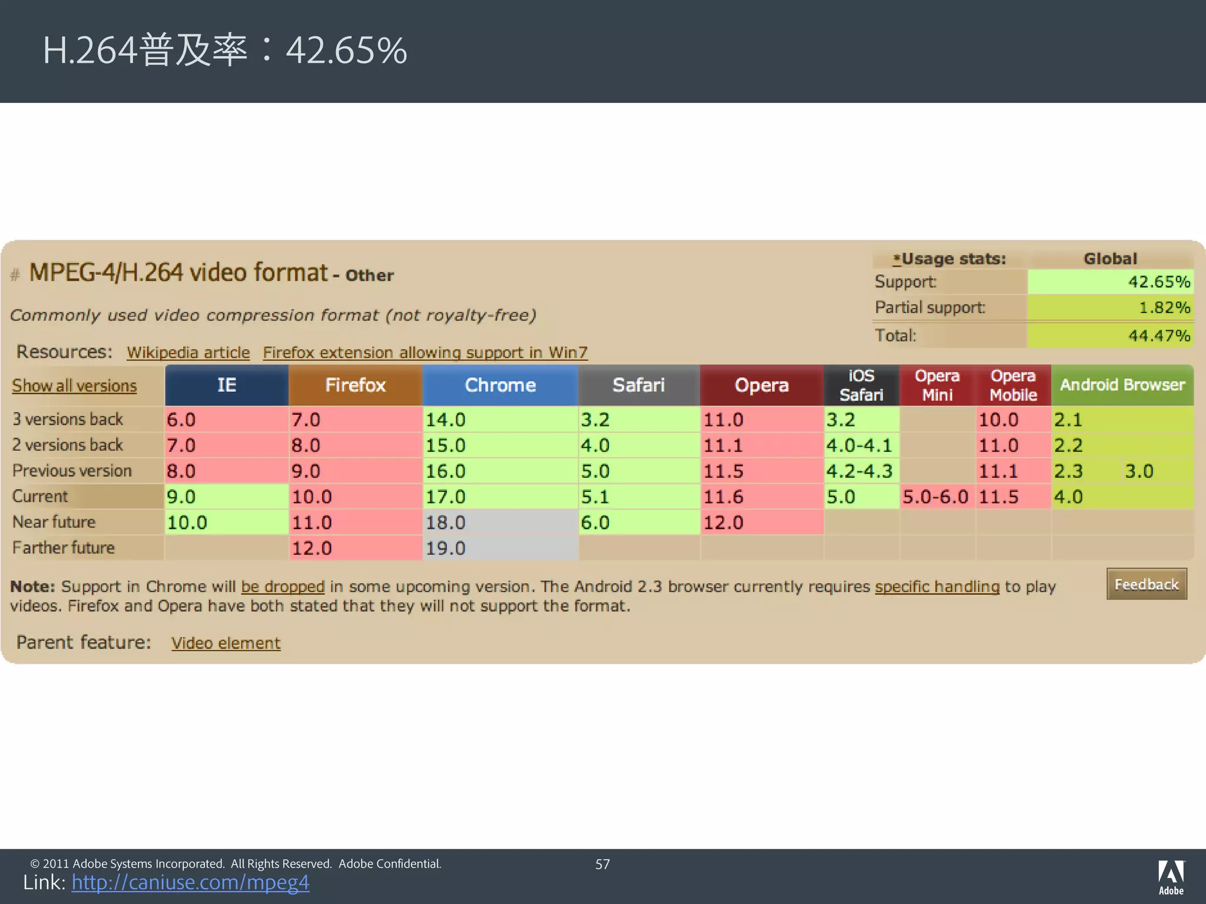Click the 'Previous version' row label
The height and width of the screenshot is (904, 1206).
pos(72,471)
